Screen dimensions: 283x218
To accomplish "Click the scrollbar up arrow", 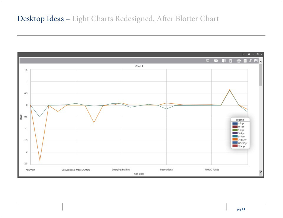I will (x=261, y=61).
